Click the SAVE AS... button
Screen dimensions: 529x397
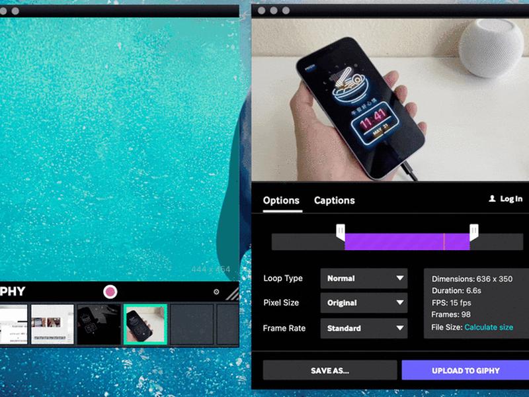[330, 371]
